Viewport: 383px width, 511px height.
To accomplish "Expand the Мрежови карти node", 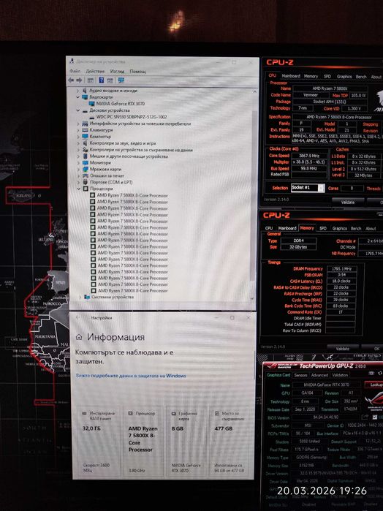I will coord(78,169).
